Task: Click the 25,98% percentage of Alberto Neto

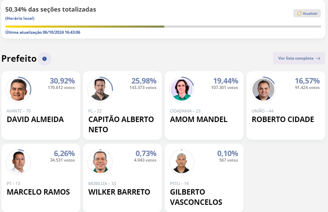Action: pyautogui.click(x=144, y=81)
